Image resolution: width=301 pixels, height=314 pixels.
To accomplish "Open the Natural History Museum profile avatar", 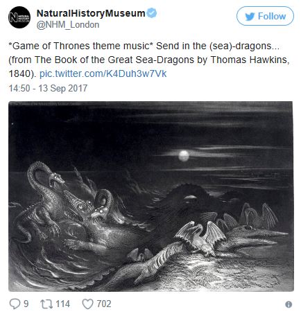I will coord(19,17).
